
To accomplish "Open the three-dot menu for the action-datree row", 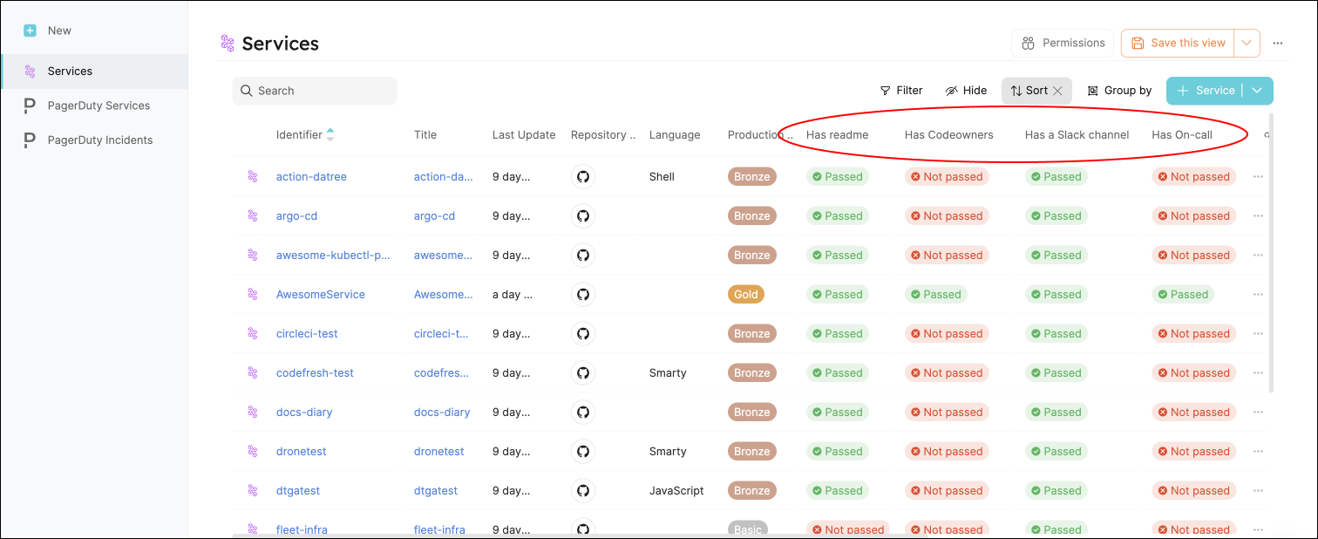I will [1258, 176].
